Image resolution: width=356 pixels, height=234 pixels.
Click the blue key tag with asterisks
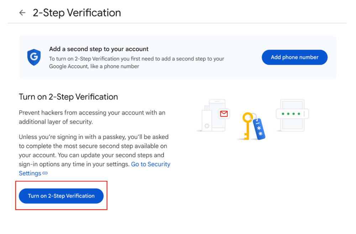pos(259,129)
